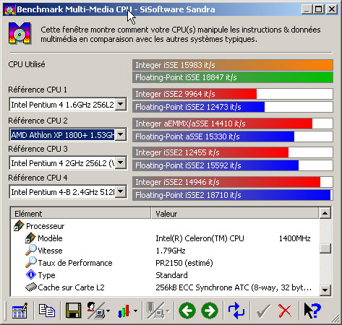Viewport: 342px width, 325px height.
Task: Click the red X cancel icon
Action: tap(285, 311)
